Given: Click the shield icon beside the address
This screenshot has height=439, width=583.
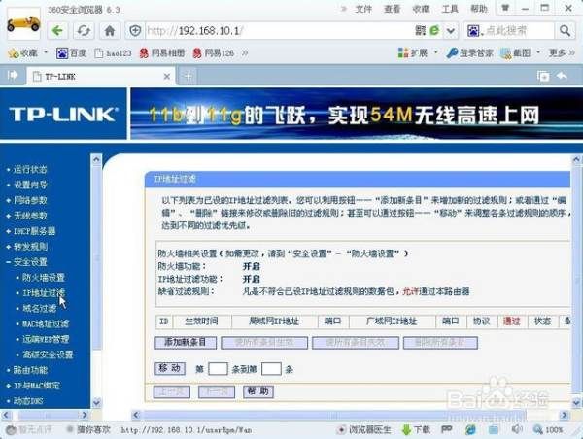Looking at the screenshot, I should click(x=135, y=31).
